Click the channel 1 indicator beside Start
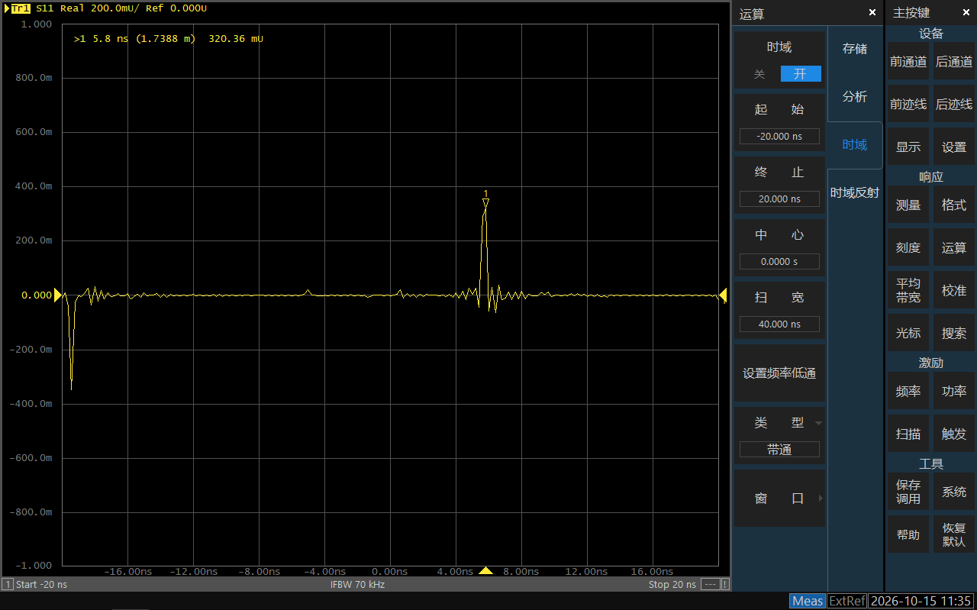The width and height of the screenshot is (977, 610). tap(8, 585)
